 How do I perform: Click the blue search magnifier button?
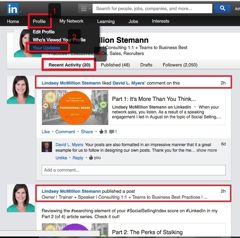click(x=223, y=8)
